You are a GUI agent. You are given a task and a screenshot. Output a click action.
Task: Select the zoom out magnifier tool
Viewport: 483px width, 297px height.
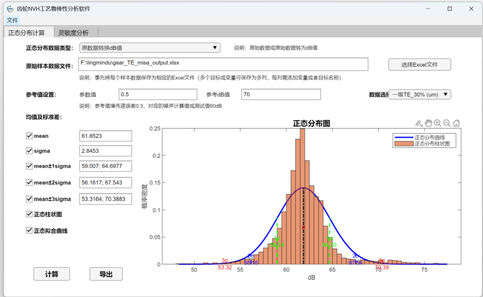coord(447,123)
